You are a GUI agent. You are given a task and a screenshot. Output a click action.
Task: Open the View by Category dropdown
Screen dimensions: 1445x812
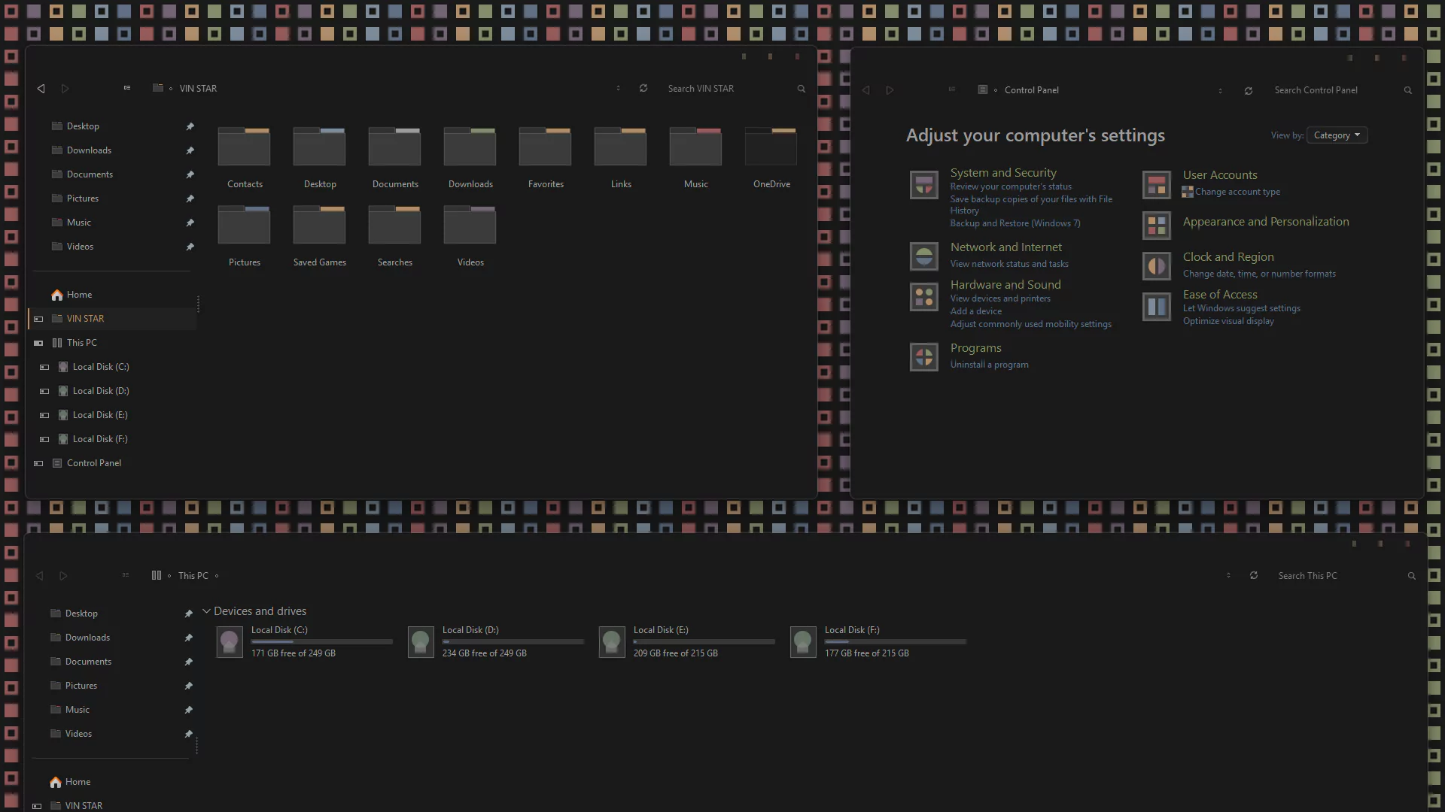1337,135
